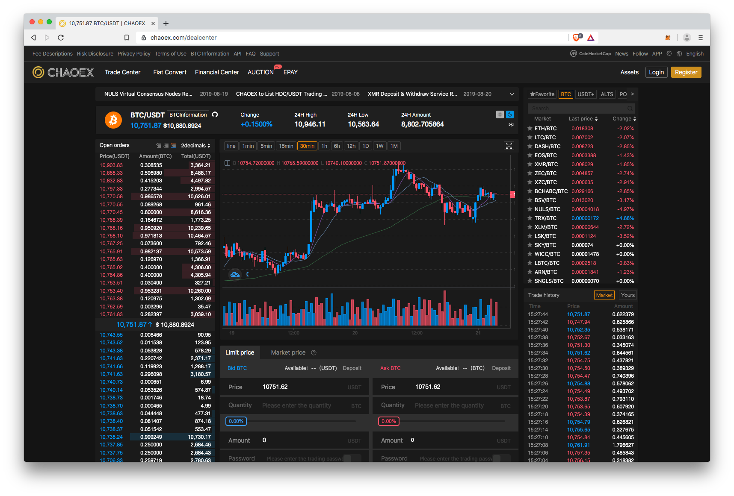
Task: Favorite the DASH/BTC pair star
Action: (x=530, y=146)
